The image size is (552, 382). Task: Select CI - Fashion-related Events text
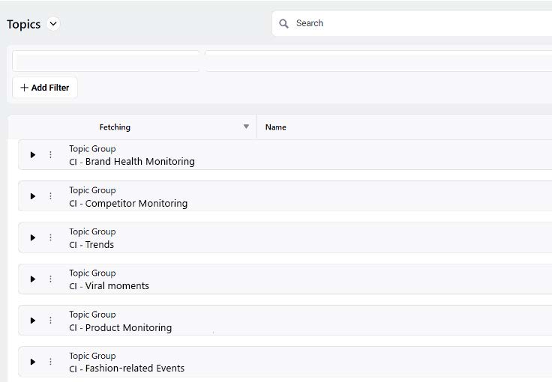pyautogui.click(x=127, y=369)
